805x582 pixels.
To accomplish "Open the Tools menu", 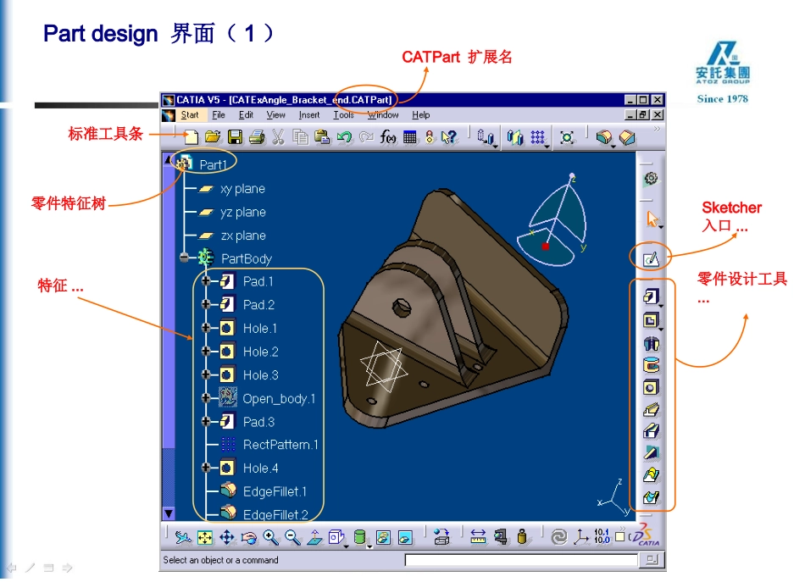I will [343, 115].
